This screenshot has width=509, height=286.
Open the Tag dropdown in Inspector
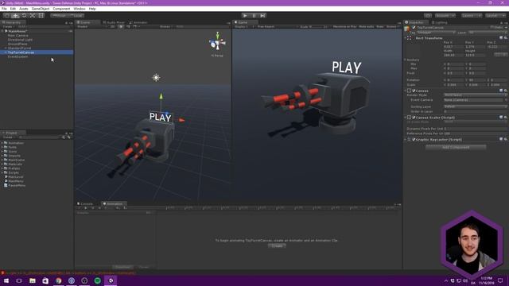click(436, 33)
